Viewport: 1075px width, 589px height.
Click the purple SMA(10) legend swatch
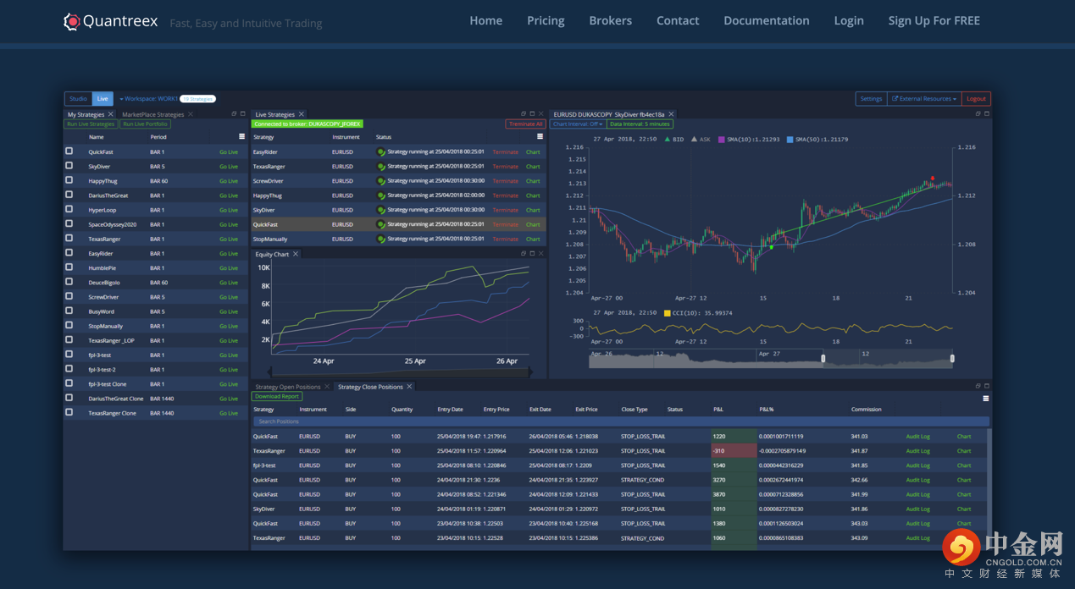pos(722,140)
